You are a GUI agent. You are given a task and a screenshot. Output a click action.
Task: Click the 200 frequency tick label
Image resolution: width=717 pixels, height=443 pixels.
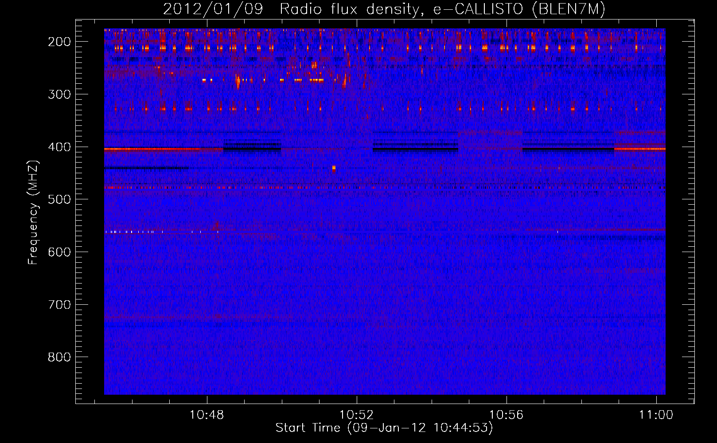coord(59,42)
